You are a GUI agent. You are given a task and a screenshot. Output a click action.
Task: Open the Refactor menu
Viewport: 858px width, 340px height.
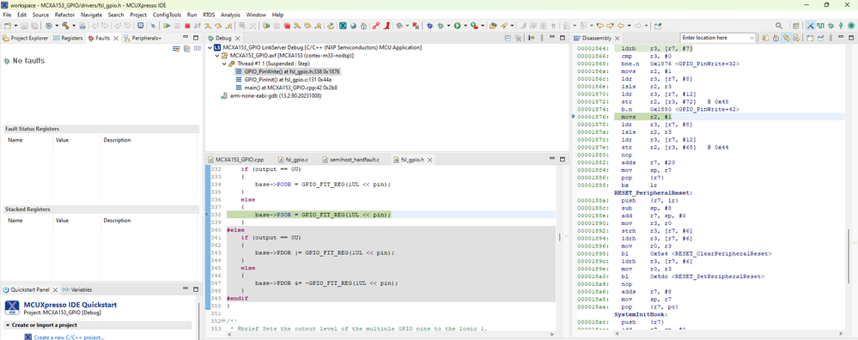[x=65, y=15]
